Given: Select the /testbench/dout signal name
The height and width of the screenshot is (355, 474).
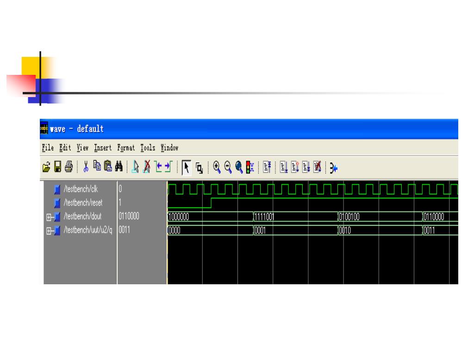Looking at the screenshot, I should tap(82, 216).
